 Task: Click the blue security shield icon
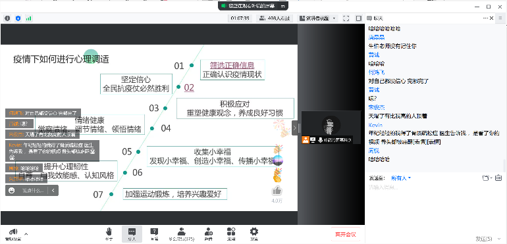[x=18, y=18]
